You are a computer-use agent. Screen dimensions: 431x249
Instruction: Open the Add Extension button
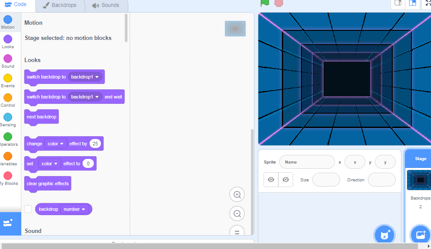tap(10, 223)
